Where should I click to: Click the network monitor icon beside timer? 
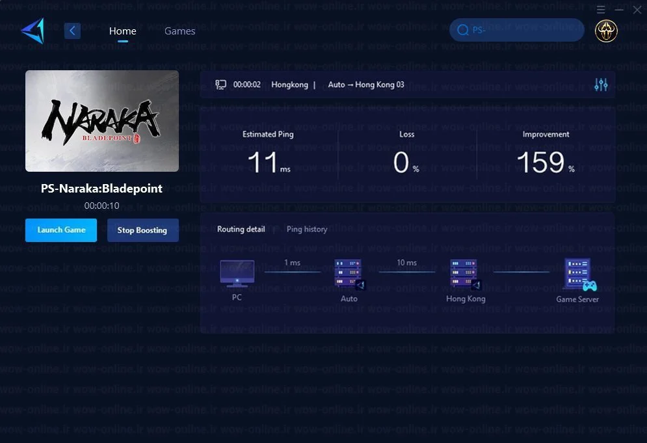(220, 85)
